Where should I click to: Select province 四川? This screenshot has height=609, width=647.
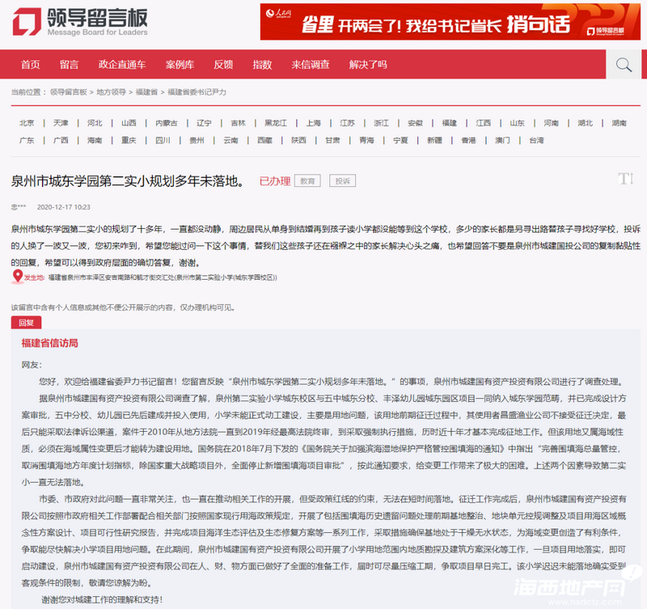163,140
